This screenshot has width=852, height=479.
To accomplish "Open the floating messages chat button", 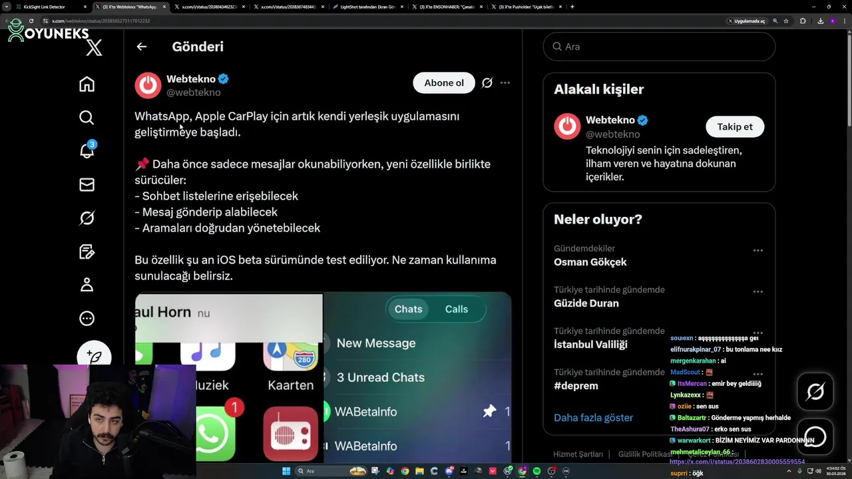I will click(815, 436).
